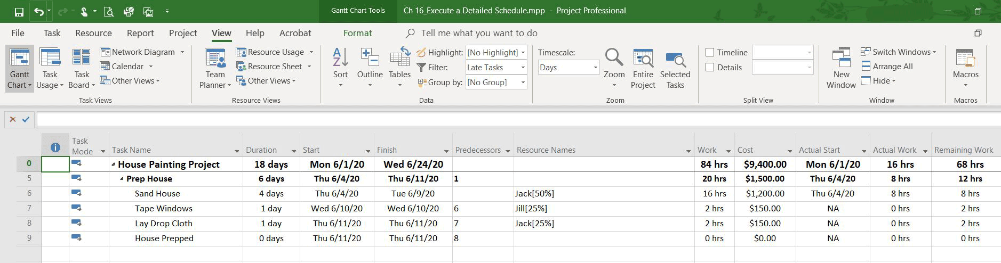Open the Group by No Group dropdown
Viewport: 1001px width, 263px height.
pos(496,82)
